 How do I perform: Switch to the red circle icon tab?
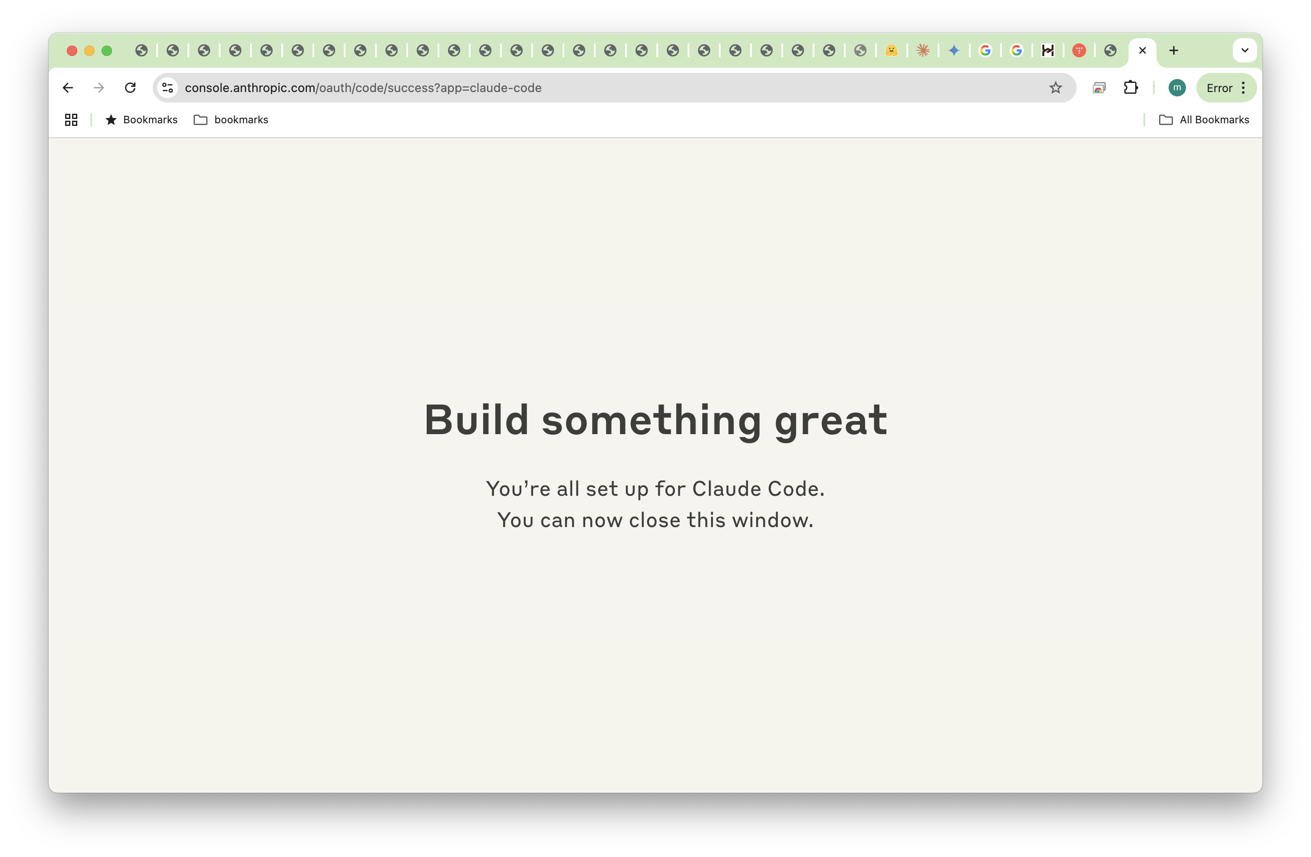click(x=1079, y=51)
